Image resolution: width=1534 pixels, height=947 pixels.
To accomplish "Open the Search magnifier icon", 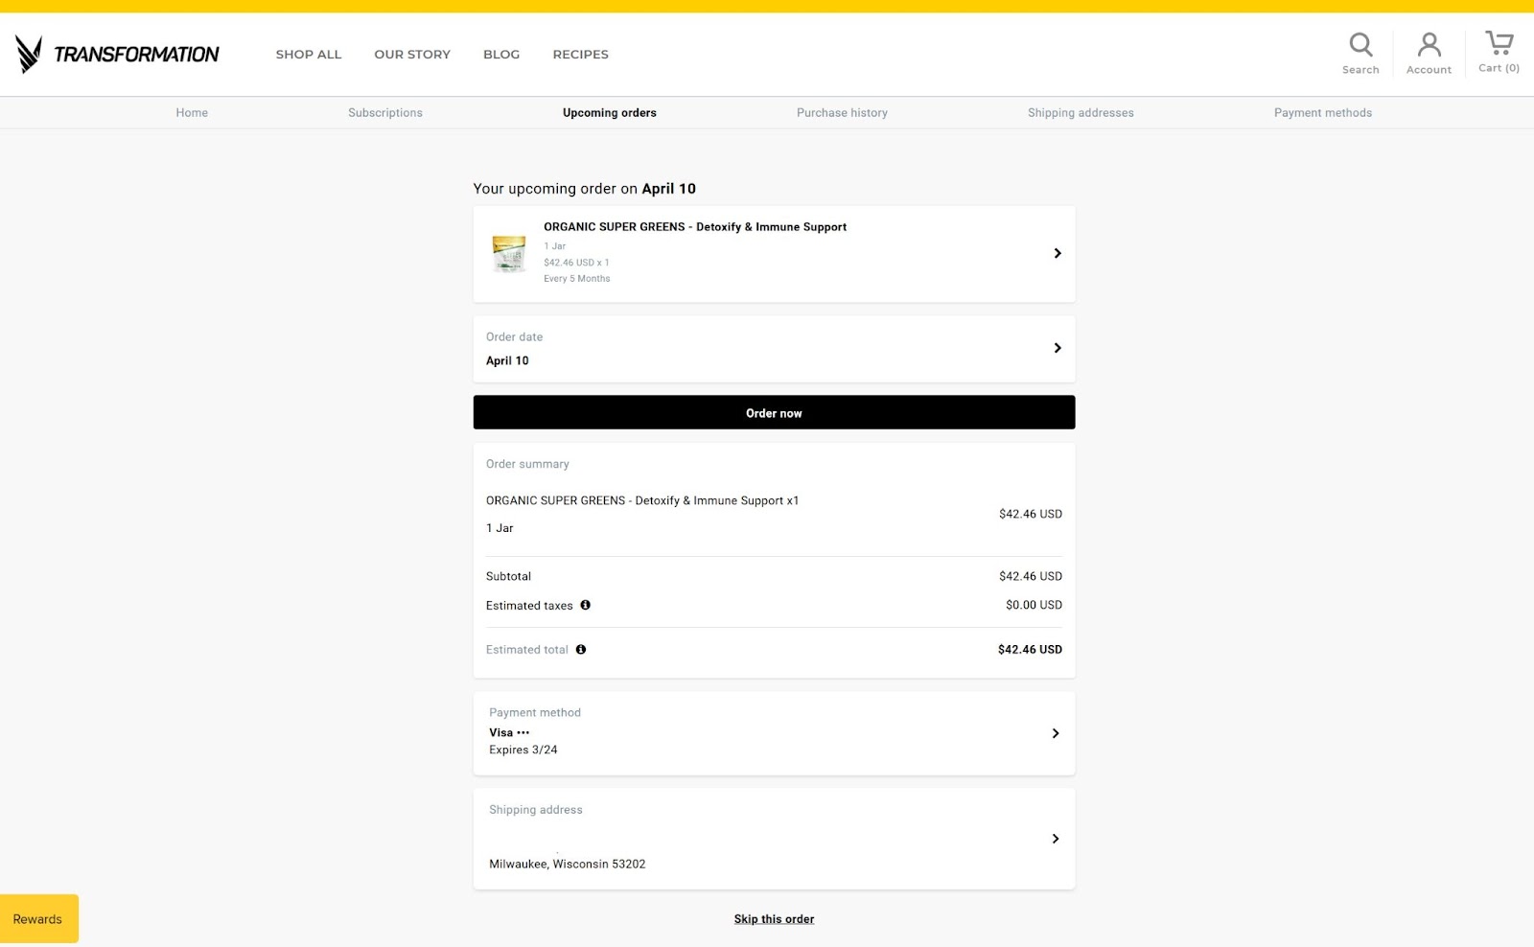I will (x=1360, y=45).
